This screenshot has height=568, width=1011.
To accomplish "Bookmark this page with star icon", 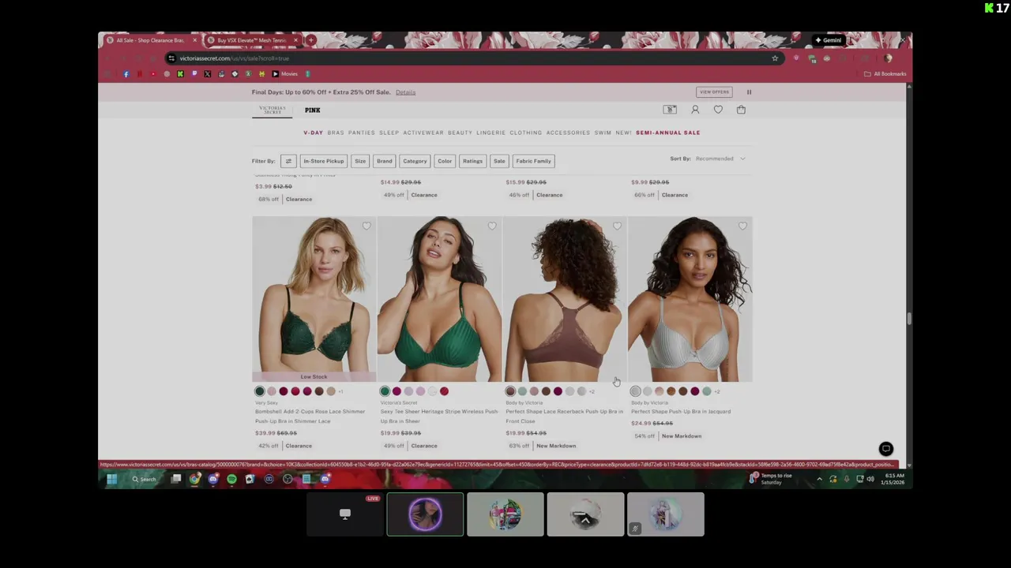I will click(x=775, y=58).
